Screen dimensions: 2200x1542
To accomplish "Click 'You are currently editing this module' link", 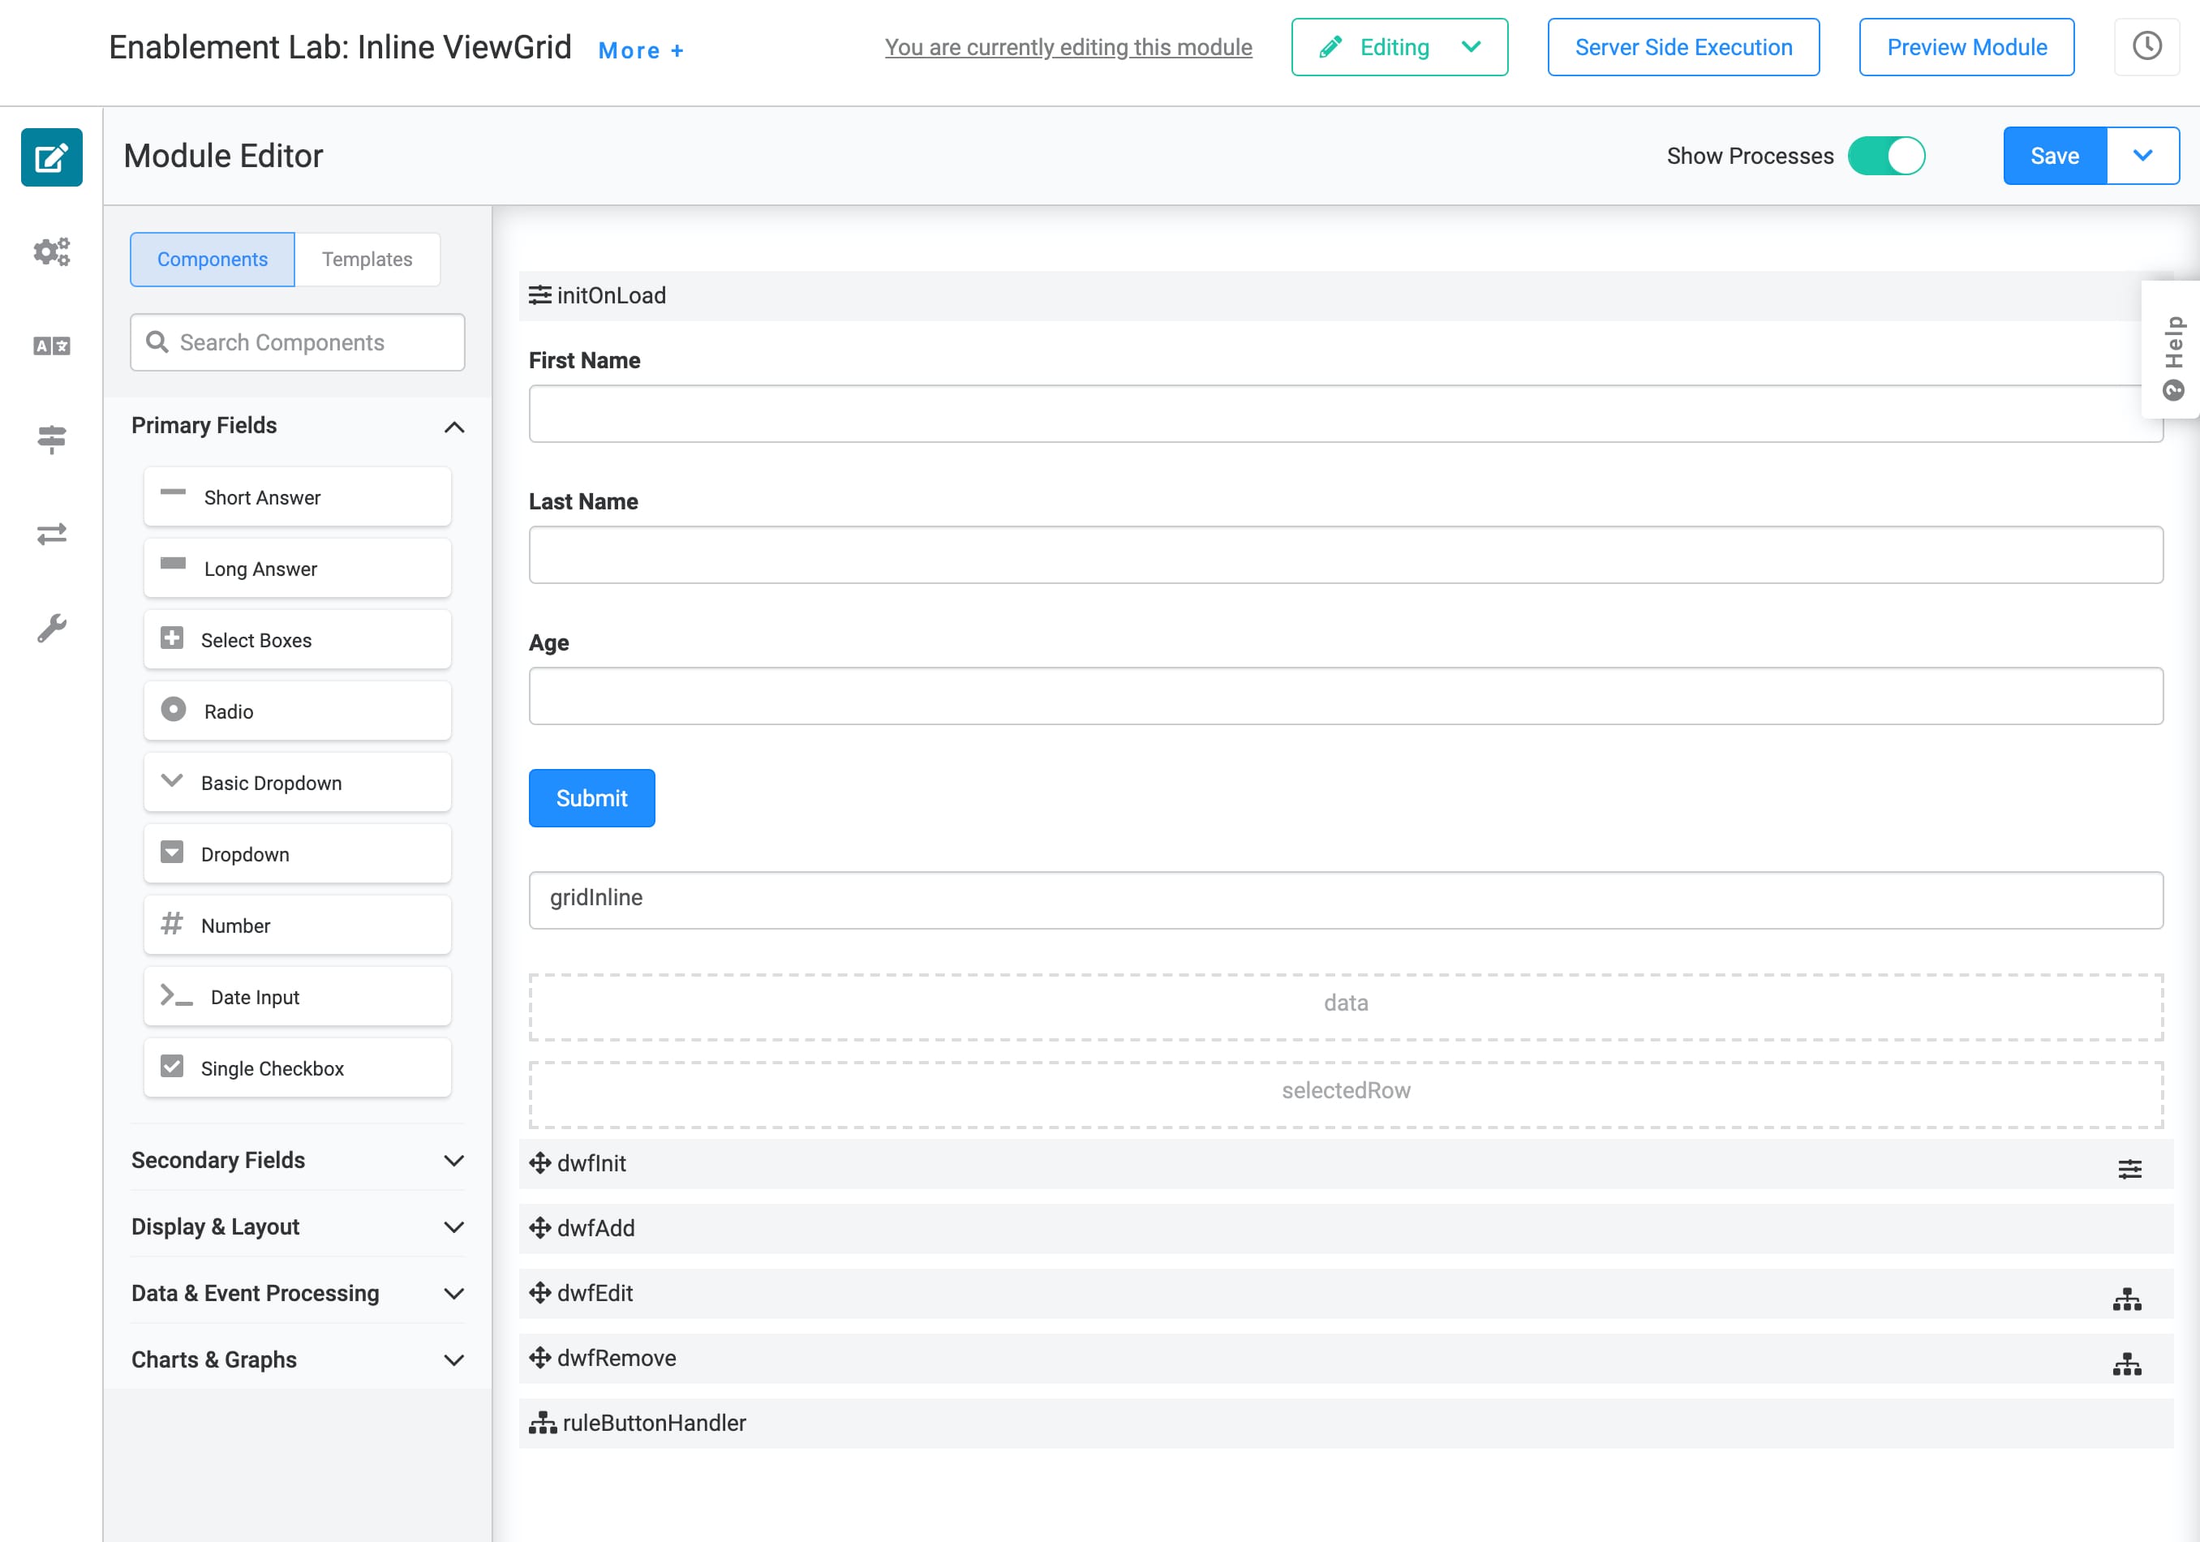I will [1068, 47].
